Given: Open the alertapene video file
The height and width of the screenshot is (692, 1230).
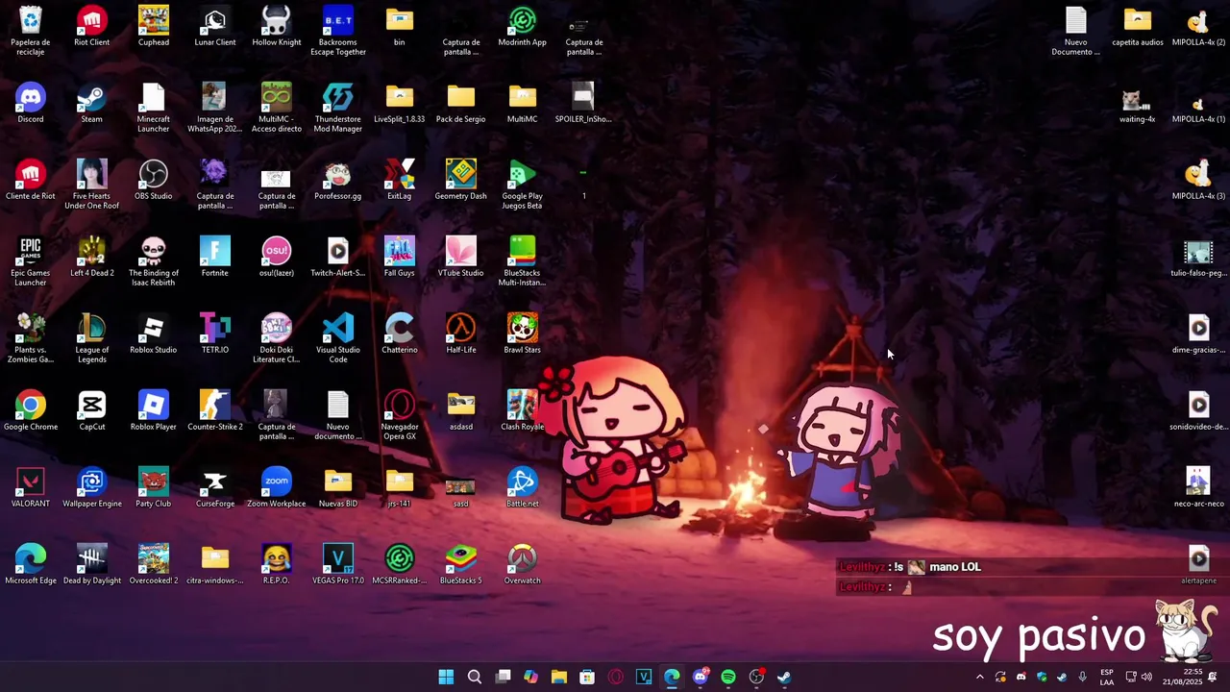Looking at the screenshot, I should tap(1199, 565).
